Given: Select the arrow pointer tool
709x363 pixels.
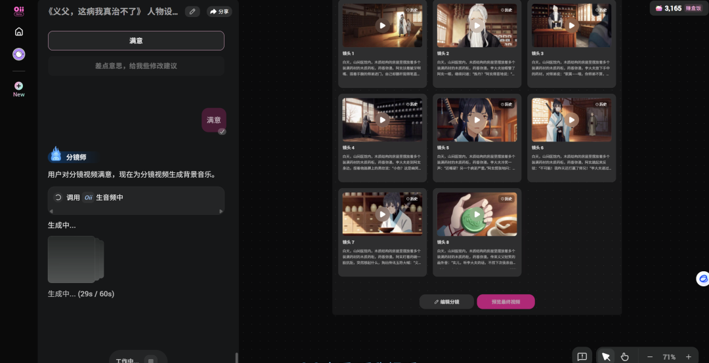Looking at the screenshot, I should point(606,356).
